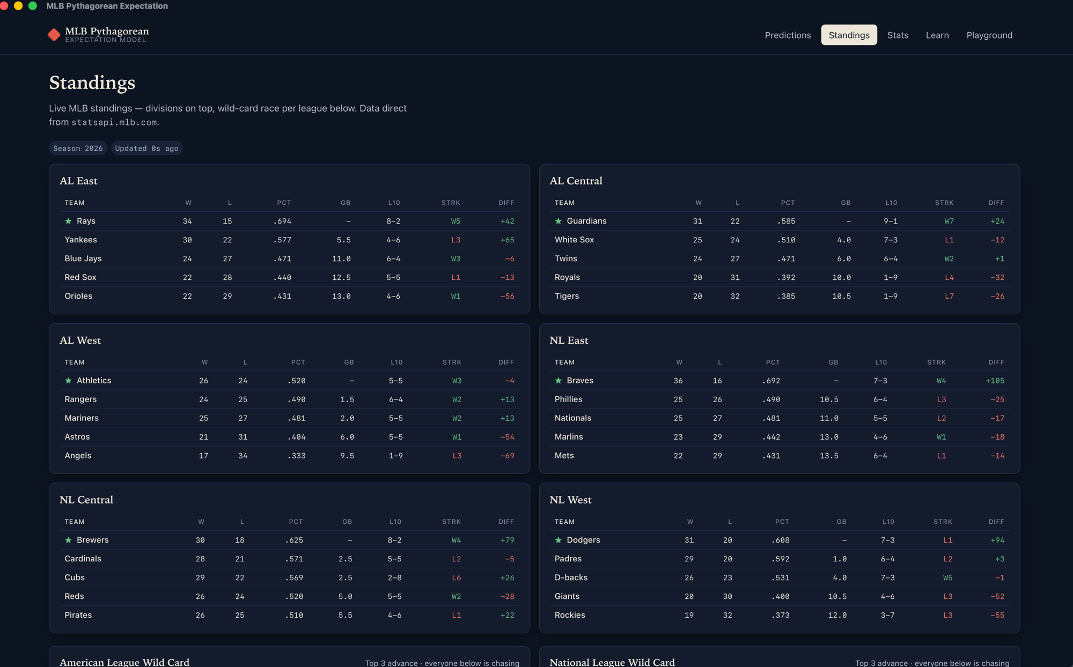Image resolution: width=1073 pixels, height=667 pixels.
Task: Click the star icon beside Dodgers
Action: point(558,540)
